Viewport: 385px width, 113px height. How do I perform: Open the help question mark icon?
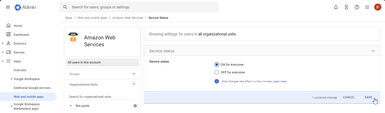pos(357,7)
